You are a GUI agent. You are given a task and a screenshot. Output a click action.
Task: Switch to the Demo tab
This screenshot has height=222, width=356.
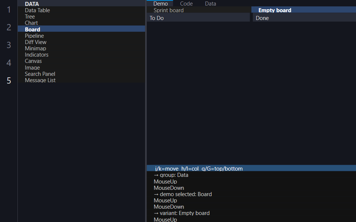160,3
